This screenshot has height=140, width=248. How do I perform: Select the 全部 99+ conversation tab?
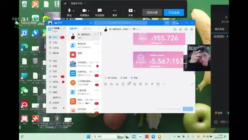point(74,29)
